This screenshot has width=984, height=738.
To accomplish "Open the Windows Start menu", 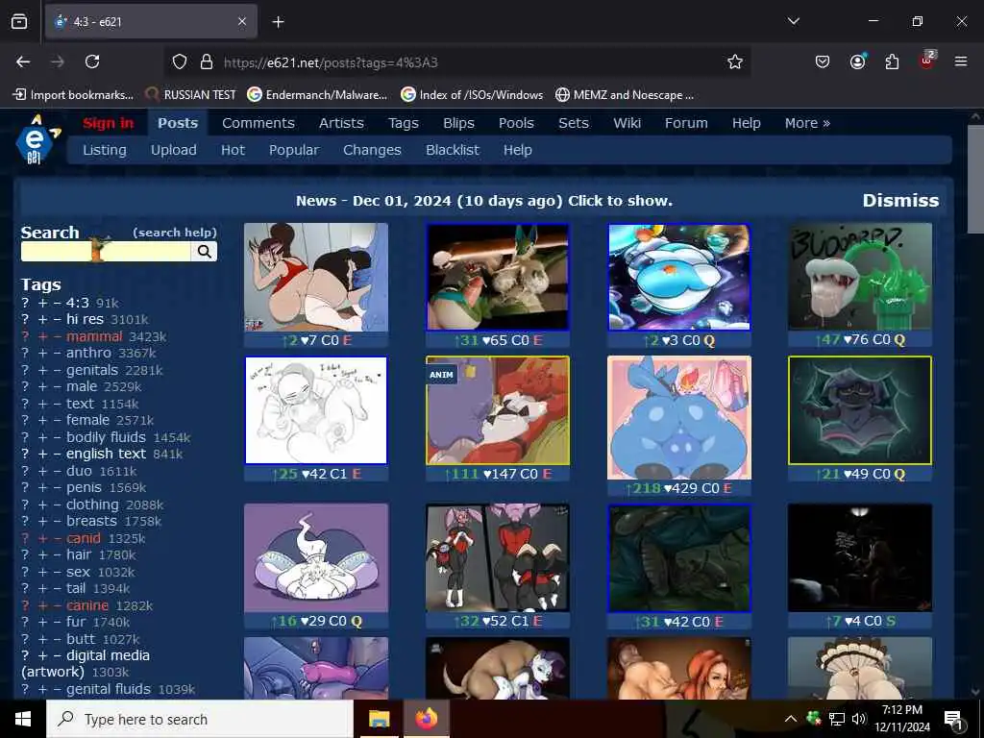I will click(x=23, y=719).
